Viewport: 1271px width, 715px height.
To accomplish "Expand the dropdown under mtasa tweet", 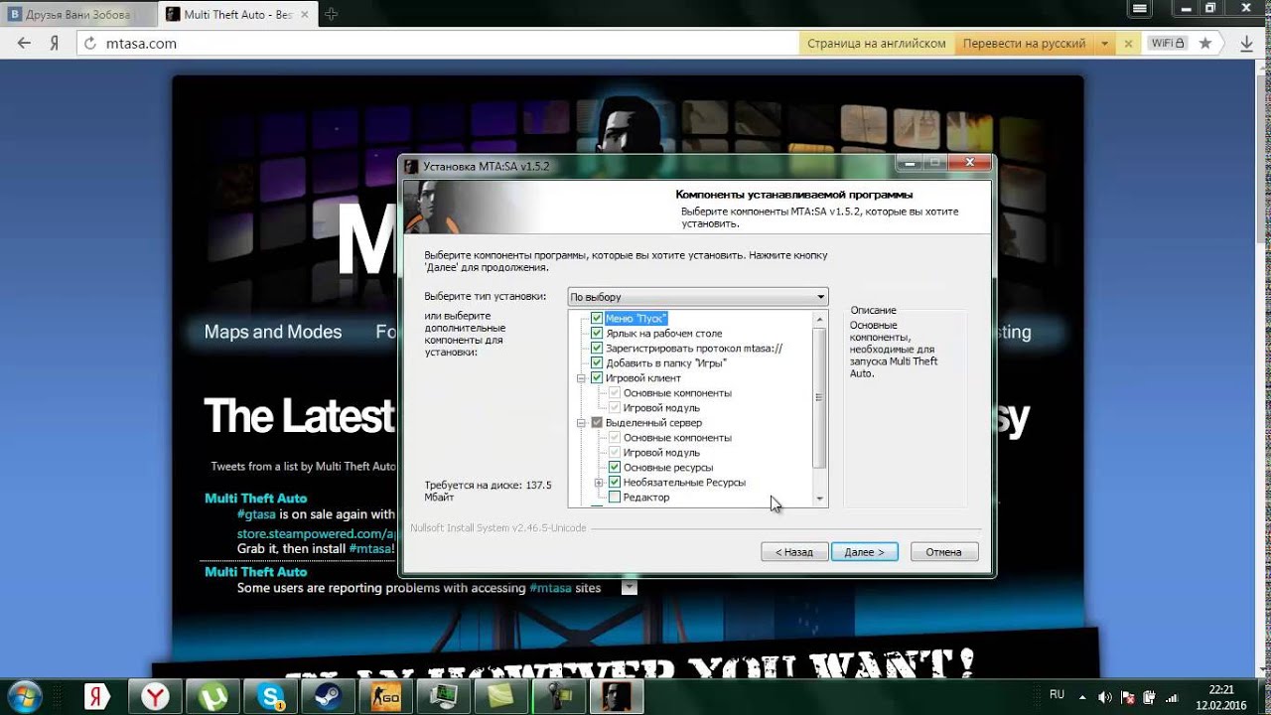I will [x=628, y=587].
